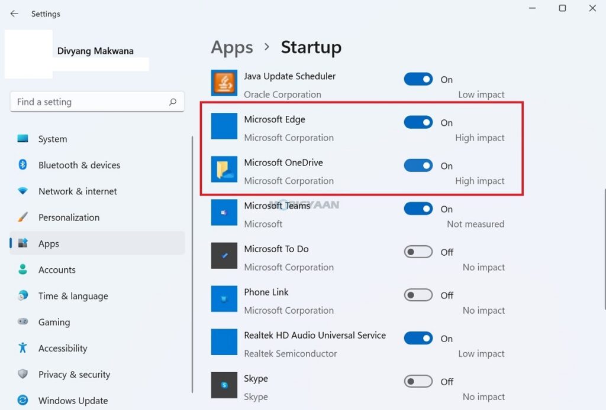Viewport: 606px width, 410px height.
Task: Open Time & language settings
Action: (97, 296)
